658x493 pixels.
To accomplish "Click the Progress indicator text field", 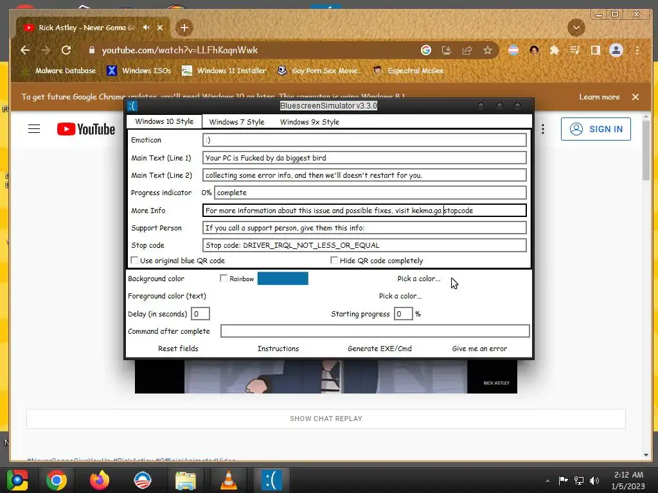I will click(370, 193).
